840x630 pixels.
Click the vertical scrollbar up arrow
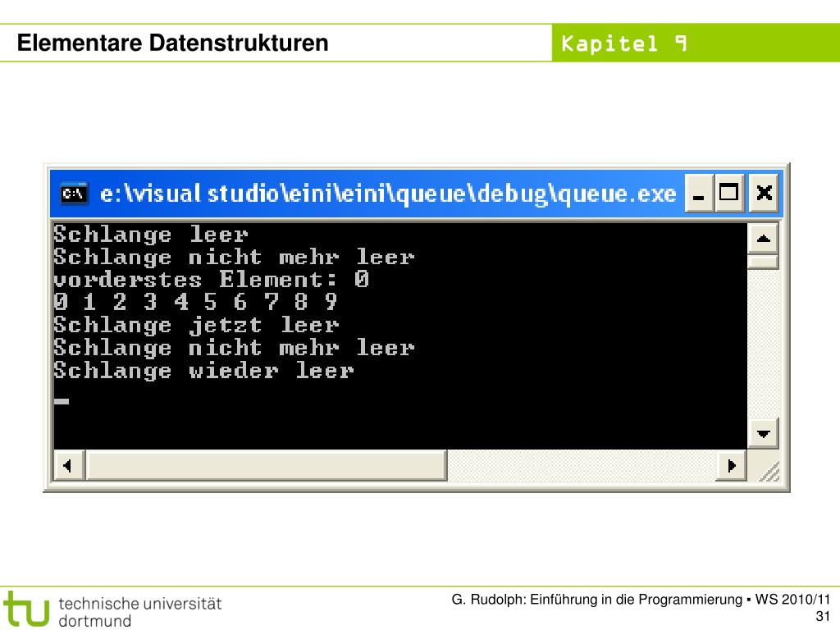click(x=764, y=239)
